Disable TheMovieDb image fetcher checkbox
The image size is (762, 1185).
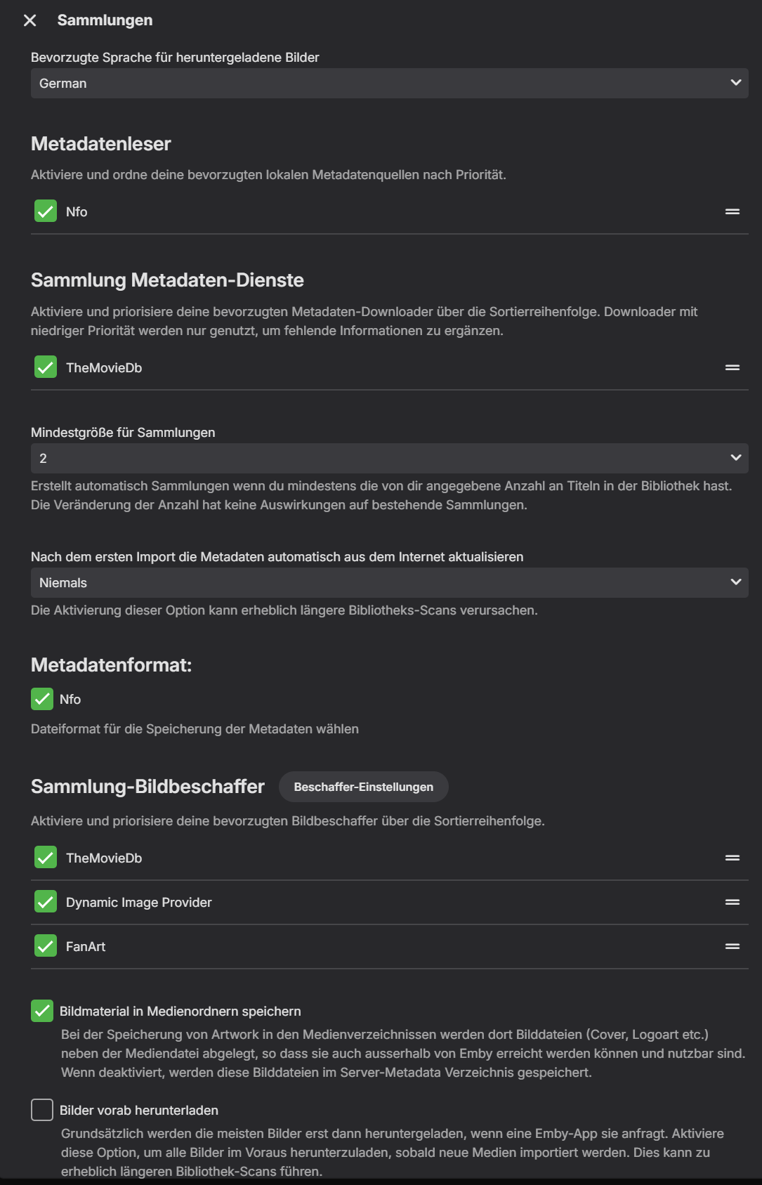coord(46,858)
